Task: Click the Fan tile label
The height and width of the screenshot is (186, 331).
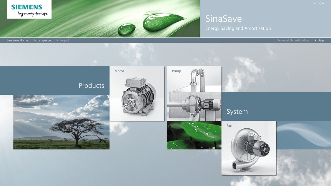Action: pos(229,126)
